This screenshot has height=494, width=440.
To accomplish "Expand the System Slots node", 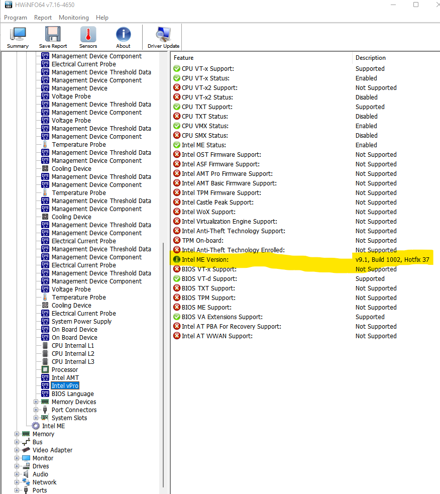I will pos(36,418).
